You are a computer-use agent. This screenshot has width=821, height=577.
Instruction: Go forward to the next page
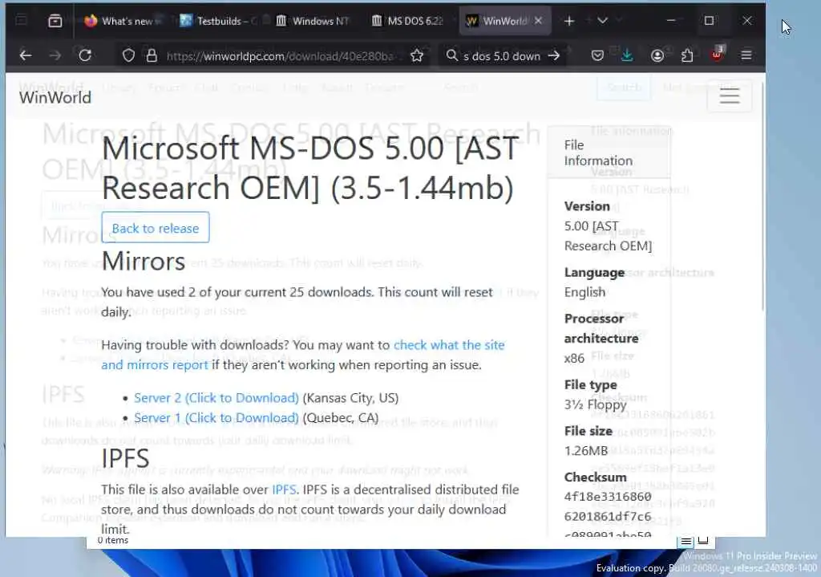tap(55, 55)
